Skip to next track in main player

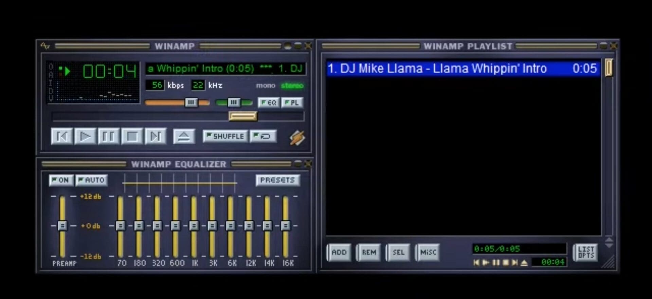(x=156, y=137)
